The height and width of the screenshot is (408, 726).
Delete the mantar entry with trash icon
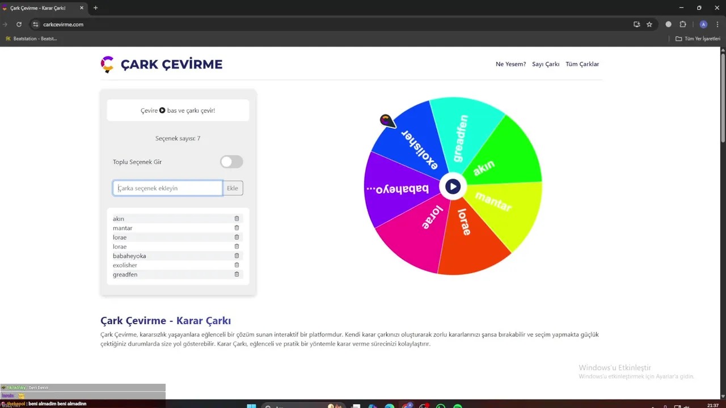tap(237, 228)
